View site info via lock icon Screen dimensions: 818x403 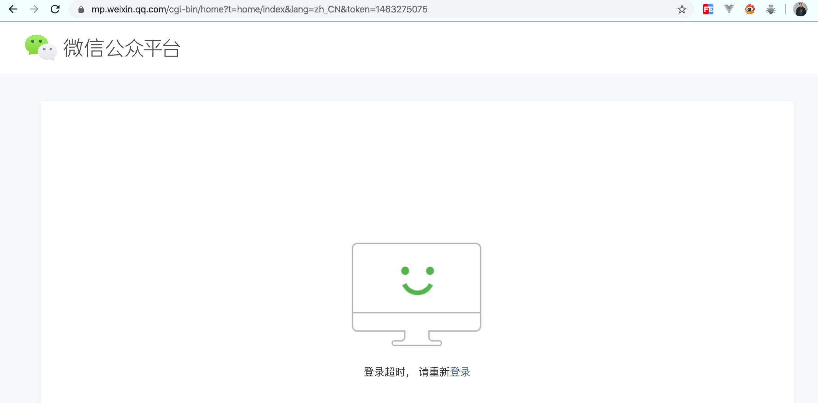tap(81, 9)
